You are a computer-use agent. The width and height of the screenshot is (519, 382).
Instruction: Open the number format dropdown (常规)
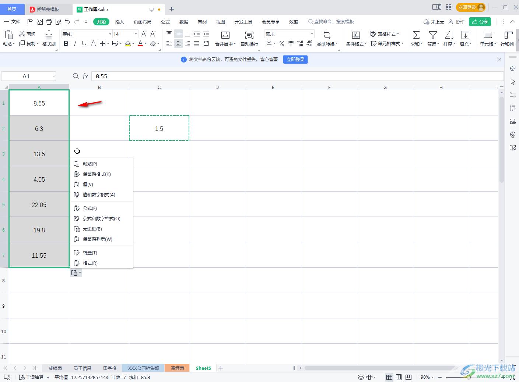pyautogui.click(x=312, y=34)
